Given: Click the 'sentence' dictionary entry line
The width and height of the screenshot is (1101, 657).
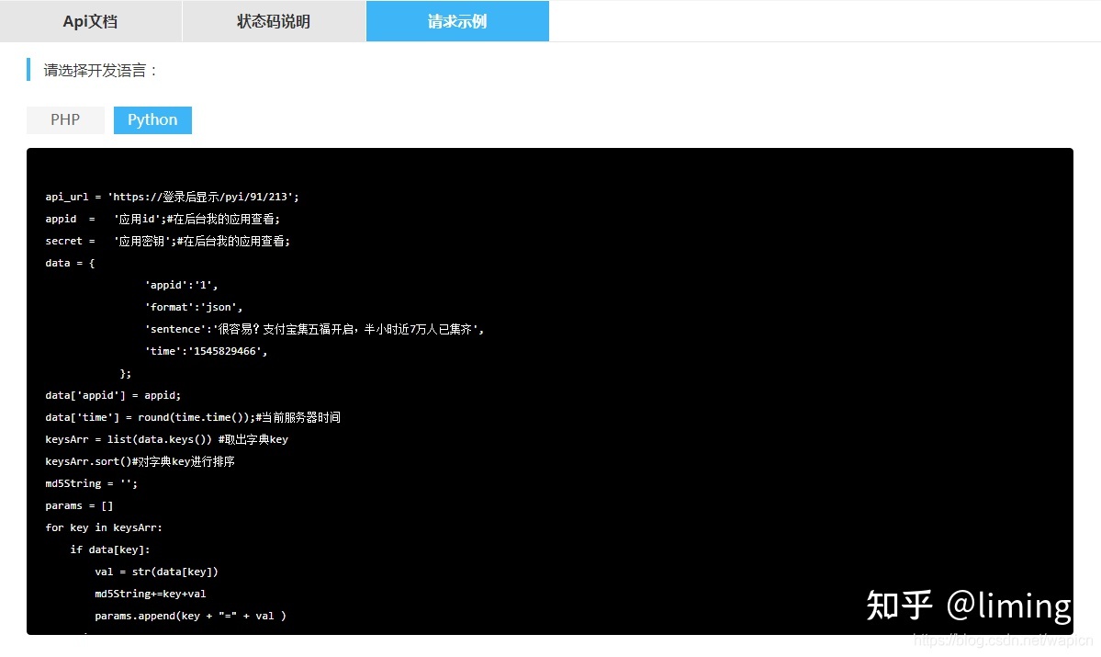Looking at the screenshot, I should (x=315, y=329).
